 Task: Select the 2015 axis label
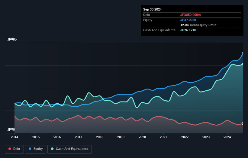click(36, 137)
